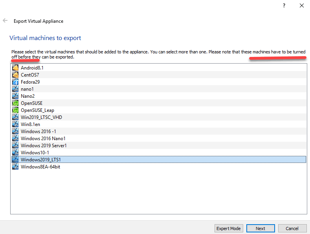Select the Win8.1en machine name
This screenshot has width=310, height=234.
[30, 124]
